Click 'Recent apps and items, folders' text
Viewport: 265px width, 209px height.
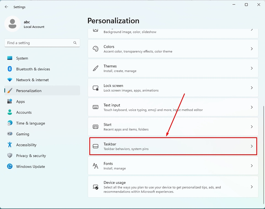coord(126,129)
